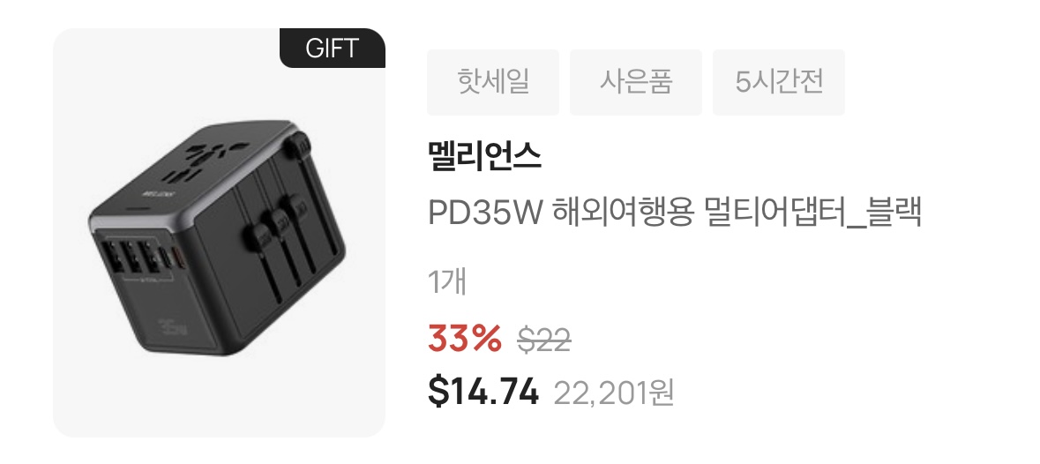Click the 22,201원 converted price
This screenshot has height=464, width=1040.
pyautogui.click(x=614, y=393)
